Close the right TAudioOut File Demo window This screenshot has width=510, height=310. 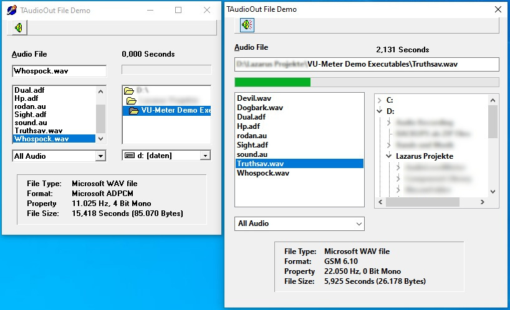tap(498, 9)
